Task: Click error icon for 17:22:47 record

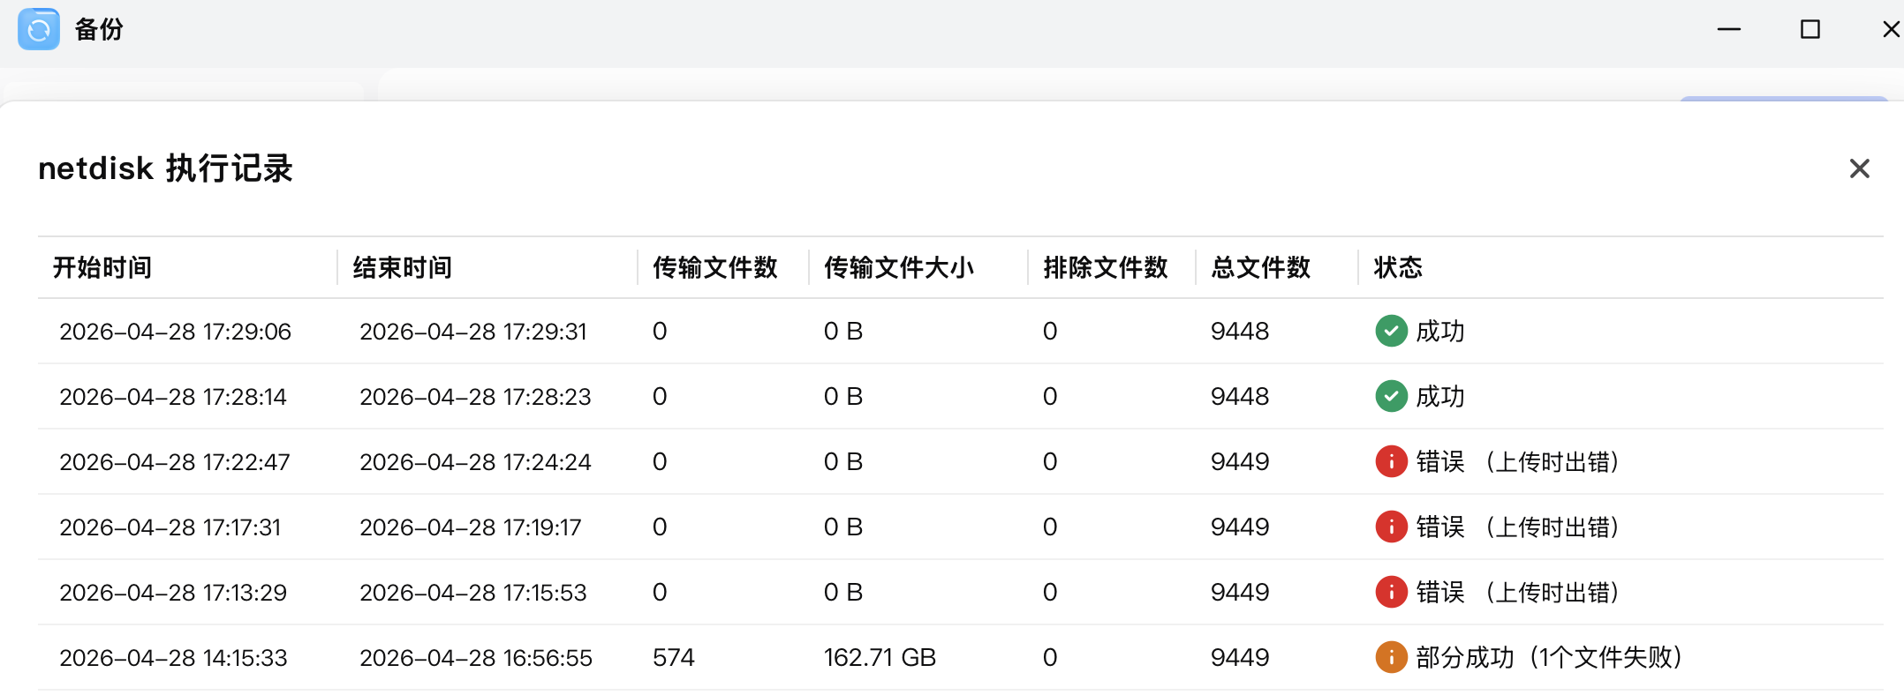Action: tap(1391, 461)
